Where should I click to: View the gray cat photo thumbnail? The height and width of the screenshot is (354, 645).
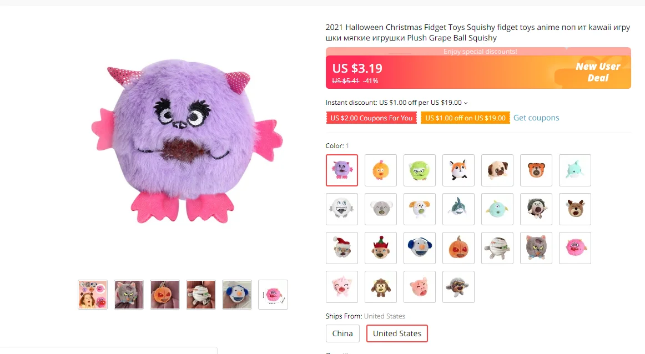click(x=129, y=295)
